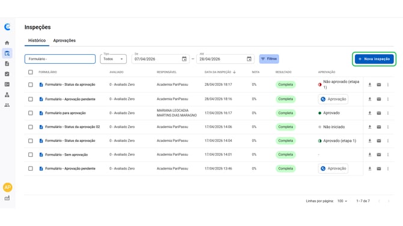This screenshot has height=226, width=403.
Task: Open the AP user avatar
Action: (x=7, y=187)
